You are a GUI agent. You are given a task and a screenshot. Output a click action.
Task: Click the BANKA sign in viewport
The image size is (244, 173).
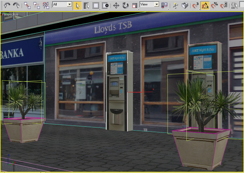[12, 53]
